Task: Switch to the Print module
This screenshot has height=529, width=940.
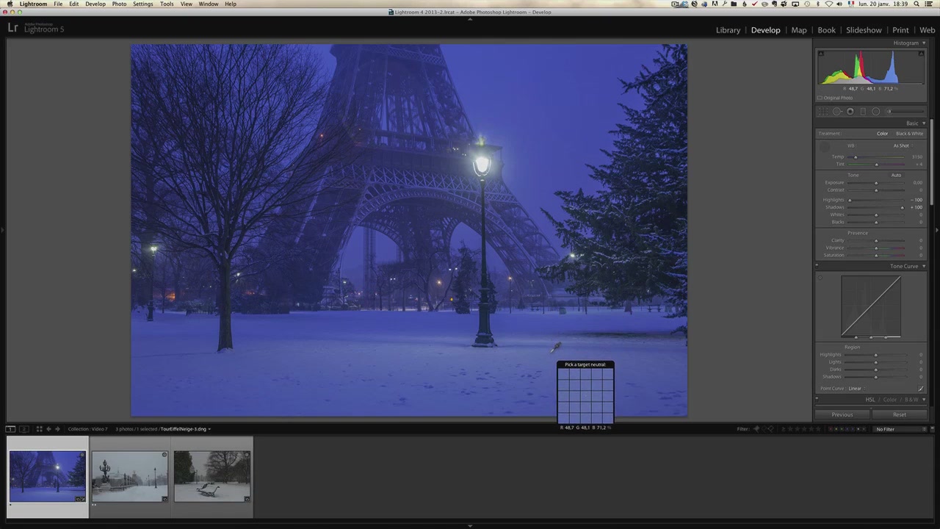Action: pyautogui.click(x=900, y=30)
